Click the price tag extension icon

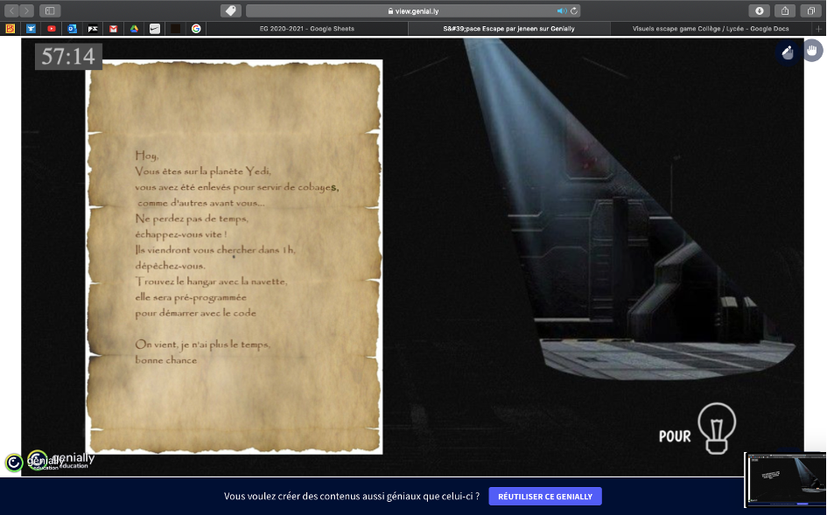(x=230, y=10)
